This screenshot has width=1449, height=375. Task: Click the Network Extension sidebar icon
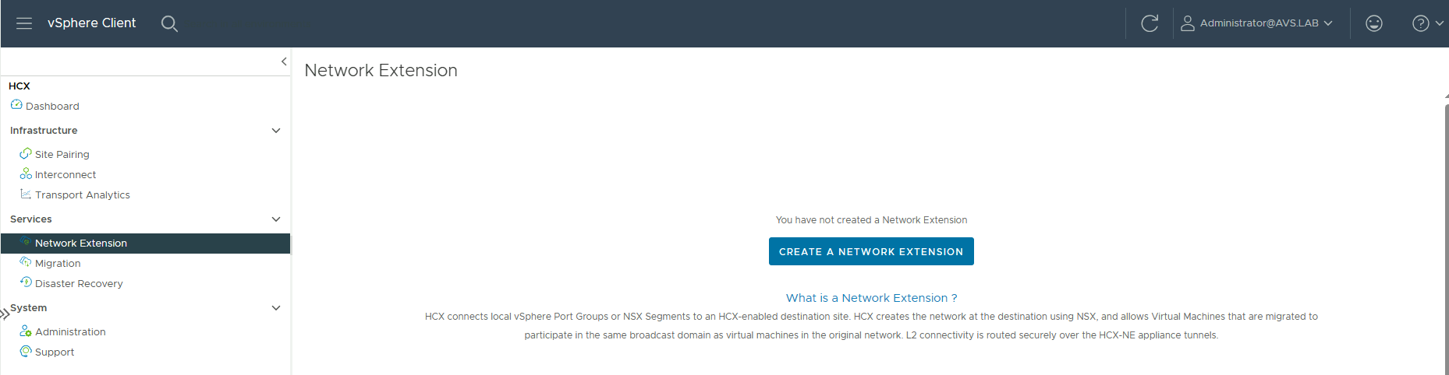26,242
